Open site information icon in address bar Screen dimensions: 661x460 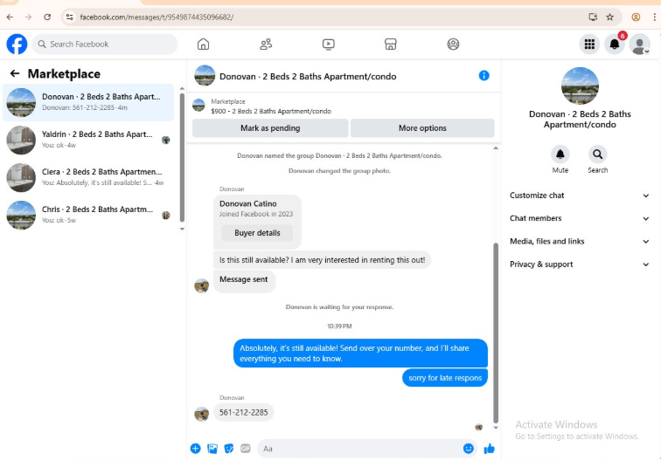tap(70, 17)
